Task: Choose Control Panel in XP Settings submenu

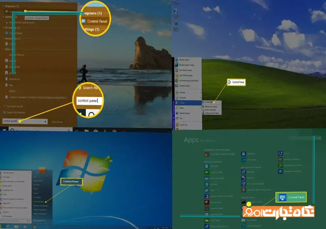Action: (209, 102)
